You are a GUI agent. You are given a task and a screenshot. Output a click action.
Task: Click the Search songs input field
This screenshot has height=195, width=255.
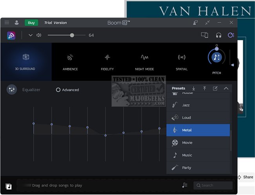213,185
